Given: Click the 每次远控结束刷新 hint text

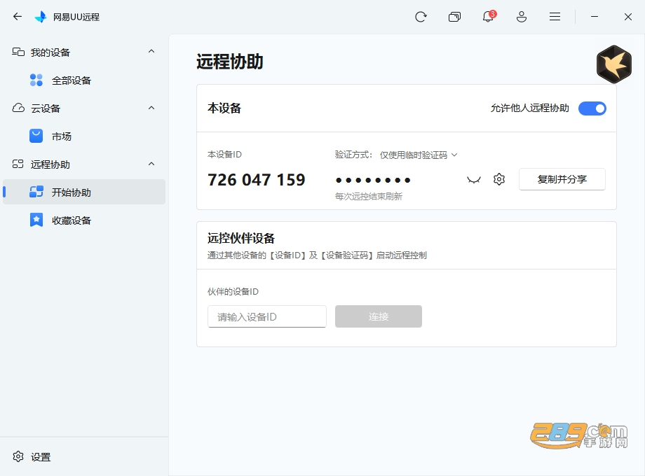Looking at the screenshot, I should coord(369,196).
